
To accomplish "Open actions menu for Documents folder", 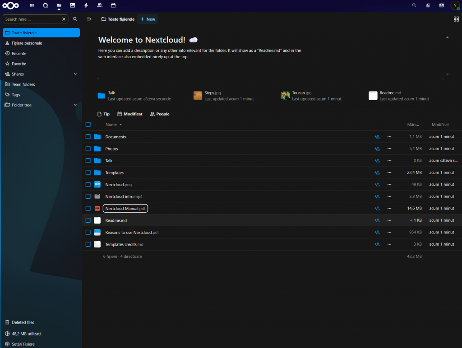I will point(389,137).
